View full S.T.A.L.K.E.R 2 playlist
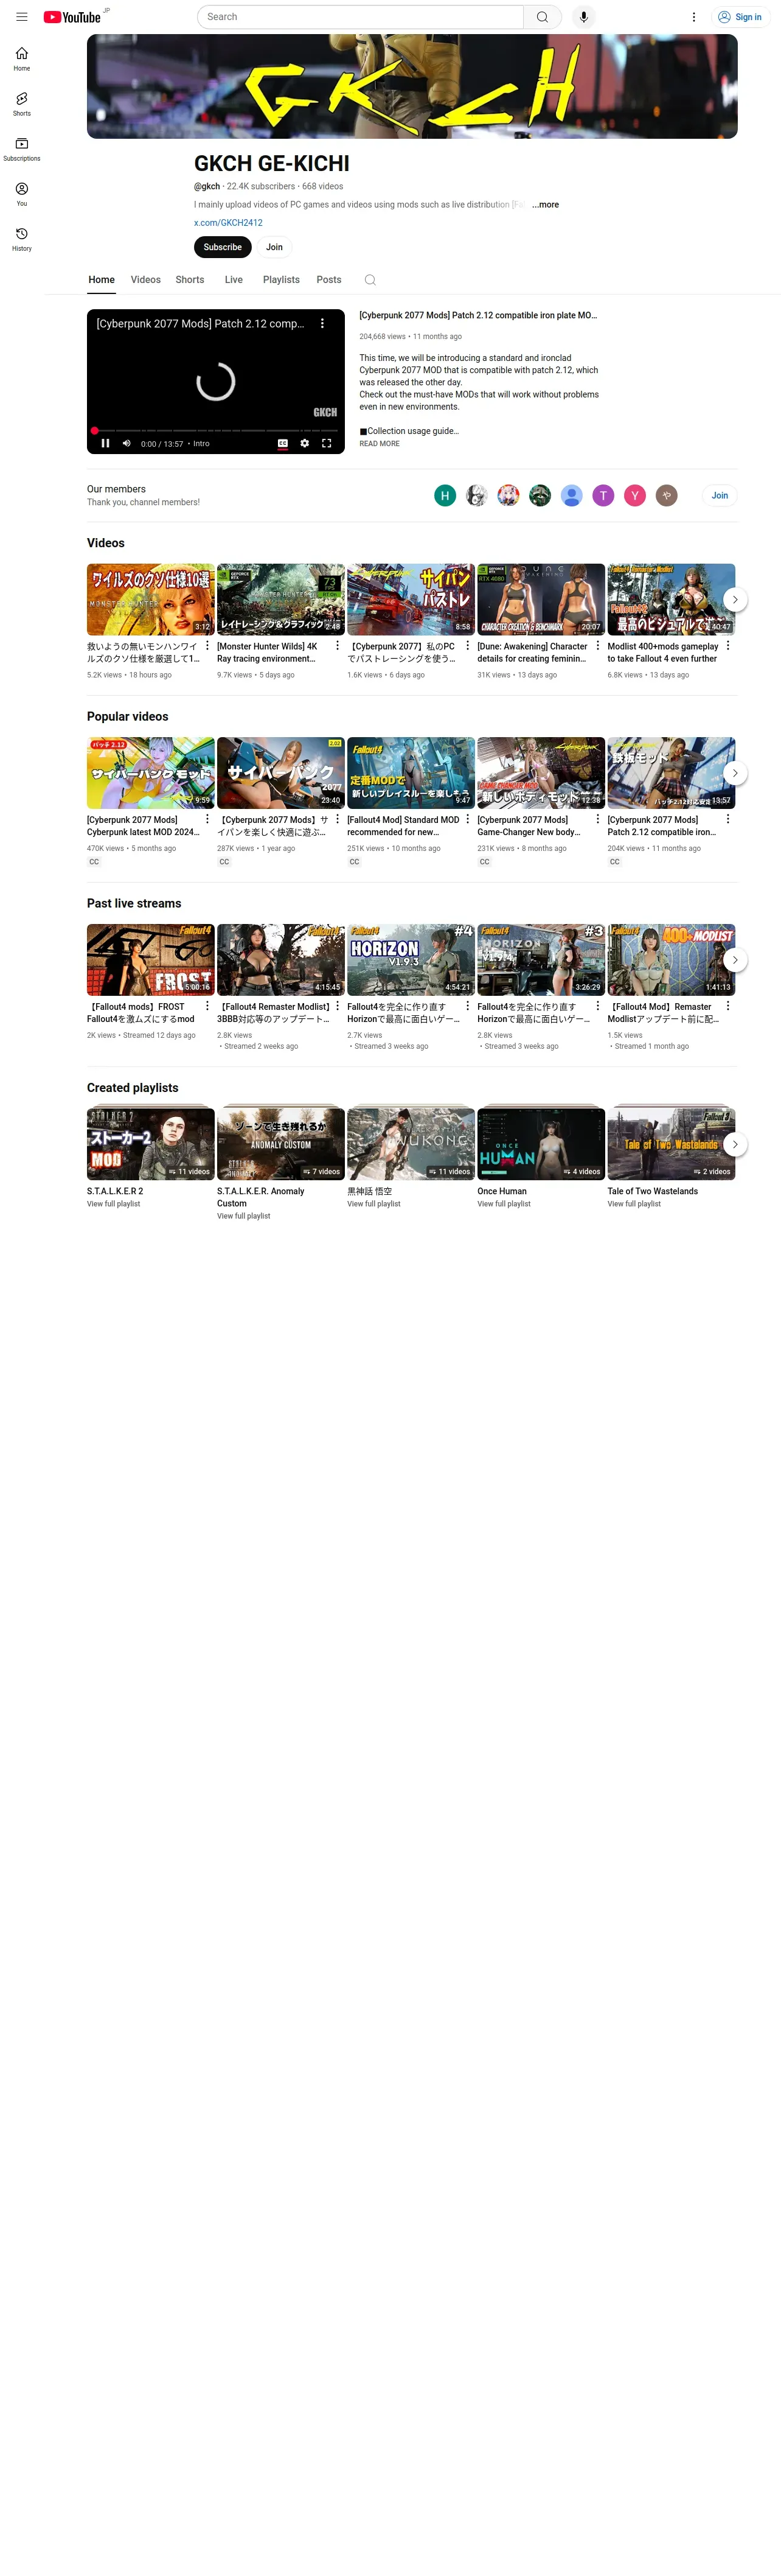 pos(114,1204)
